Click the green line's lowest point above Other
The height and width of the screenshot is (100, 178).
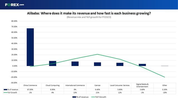click(x=165, y=77)
